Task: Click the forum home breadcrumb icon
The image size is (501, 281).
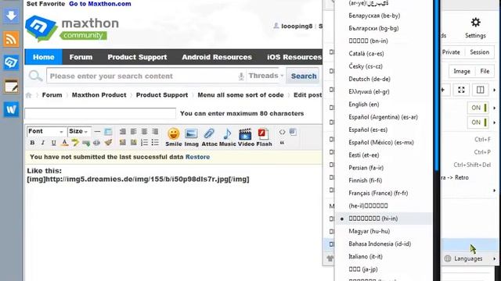Action: point(29,95)
